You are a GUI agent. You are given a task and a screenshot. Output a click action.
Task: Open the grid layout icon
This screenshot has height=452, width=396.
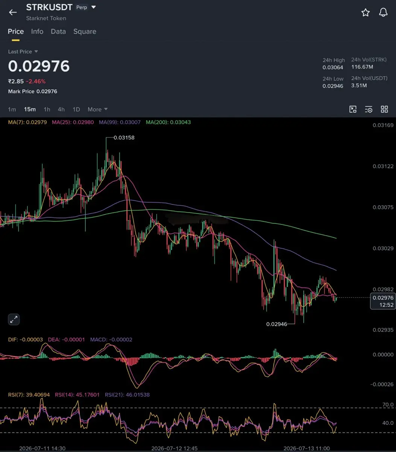point(384,109)
